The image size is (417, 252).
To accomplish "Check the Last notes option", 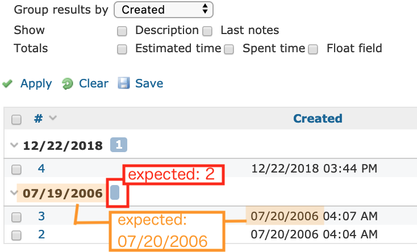I will click(x=207, y=31).
